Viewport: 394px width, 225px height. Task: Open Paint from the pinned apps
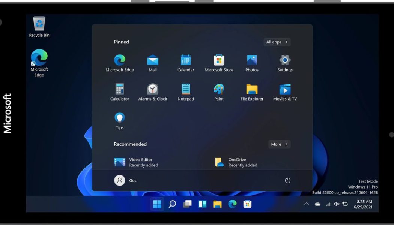[219, 90]
